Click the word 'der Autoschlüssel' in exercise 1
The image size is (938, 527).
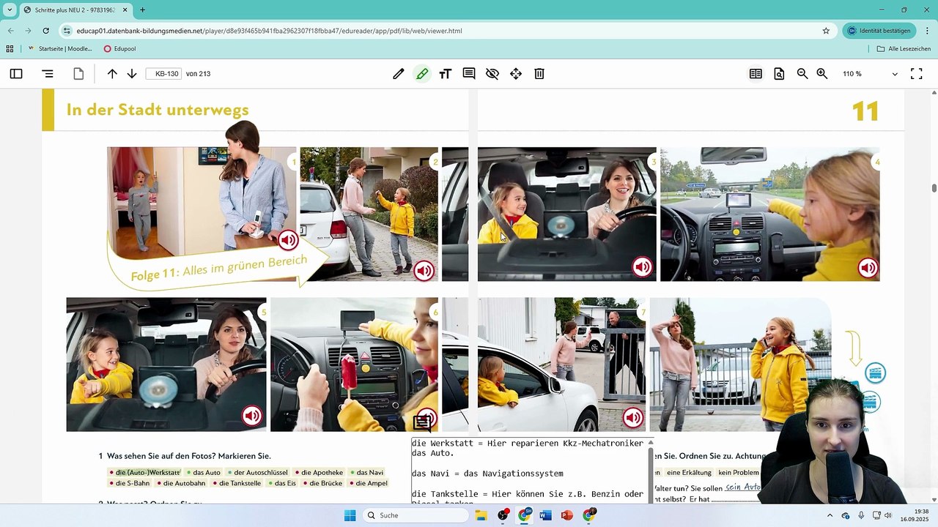[x=261, y=473]
